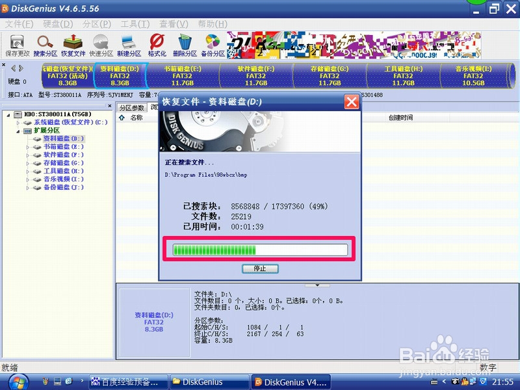Click the Delete Partition (删除分区) toolbar icon
The image size is (520, 390).
point(185,45)
